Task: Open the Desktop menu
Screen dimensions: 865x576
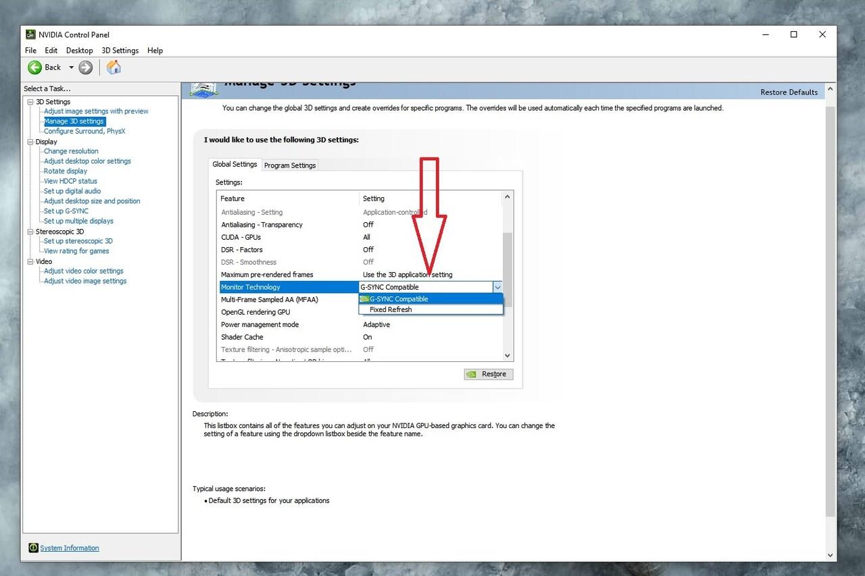Action: click(x=79, y=51)
